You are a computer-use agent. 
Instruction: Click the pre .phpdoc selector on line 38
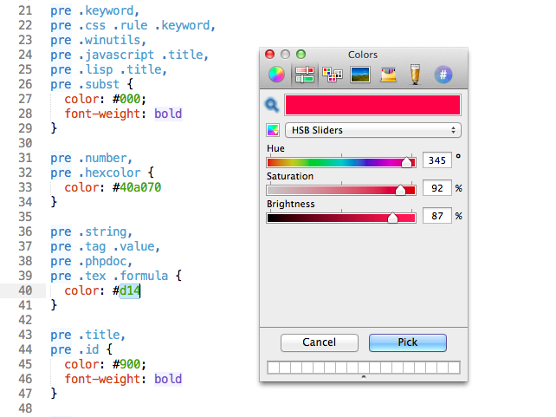click(x=88, y=261)
